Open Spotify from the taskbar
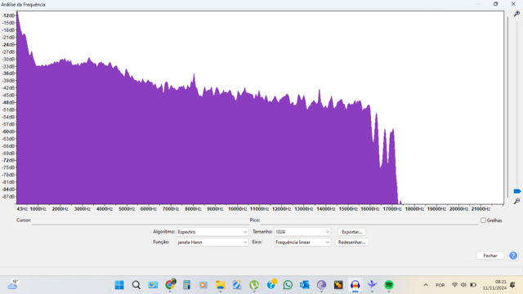Screen dimensions: 523x294 pos(389,285)
